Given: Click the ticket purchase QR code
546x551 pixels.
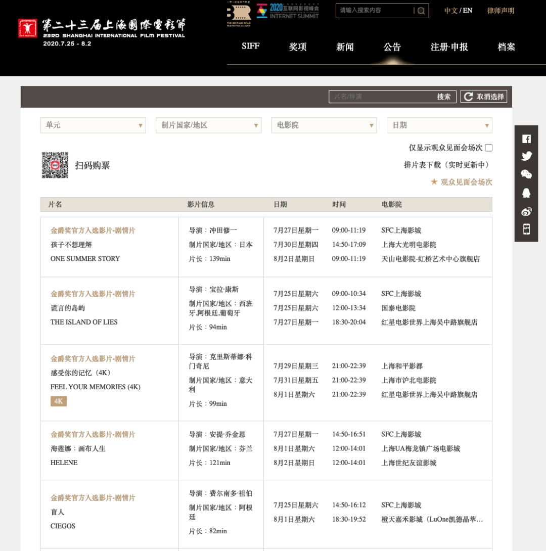Looking at the screenshot, I should 55,165.
